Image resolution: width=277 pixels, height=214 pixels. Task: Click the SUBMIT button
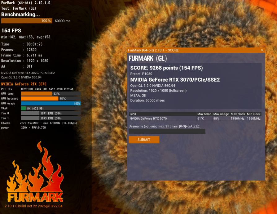pyautogui.click(x=144, y=140)
